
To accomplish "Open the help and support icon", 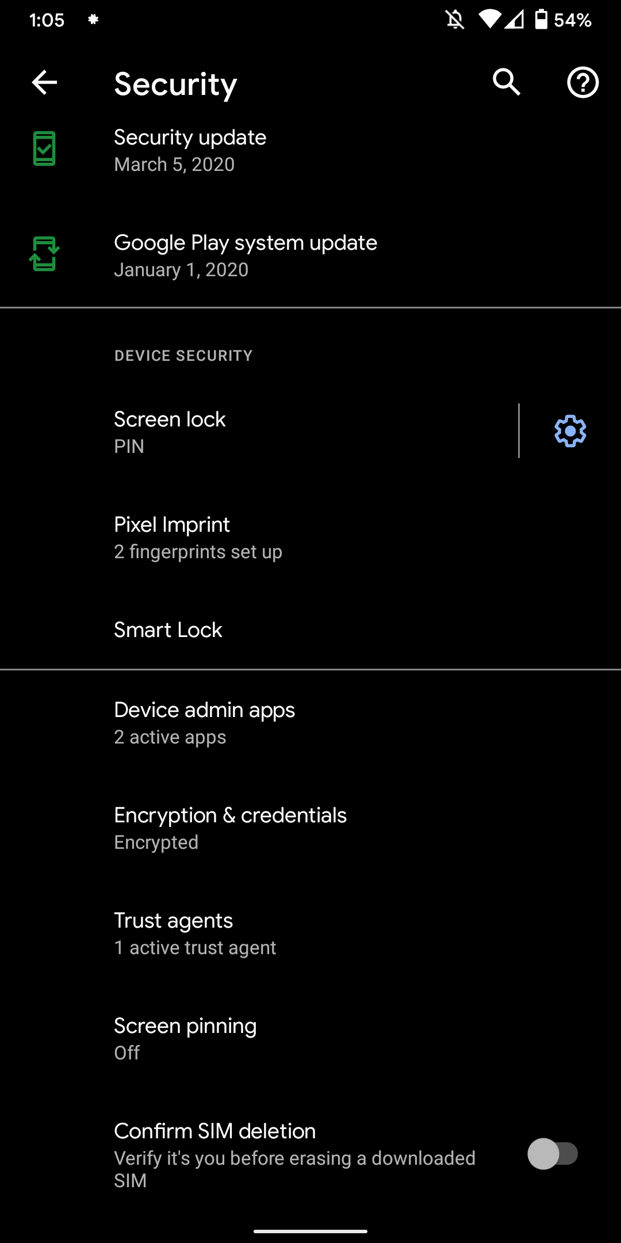I will [582, 83].
